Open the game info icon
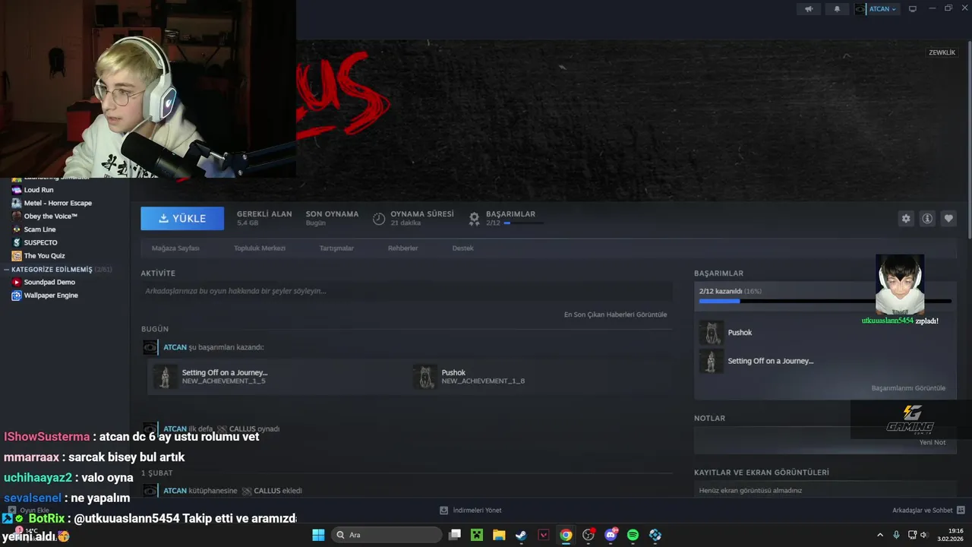The height and width of the screenshot is (547, 972). pyautogui.click(x=927, y=218)
